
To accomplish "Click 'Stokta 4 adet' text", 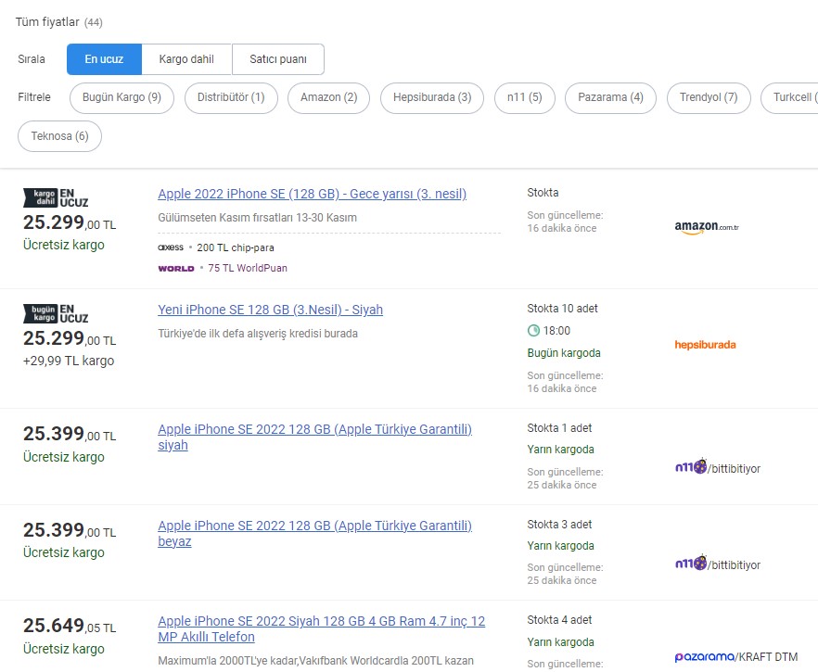I will 559,620.
